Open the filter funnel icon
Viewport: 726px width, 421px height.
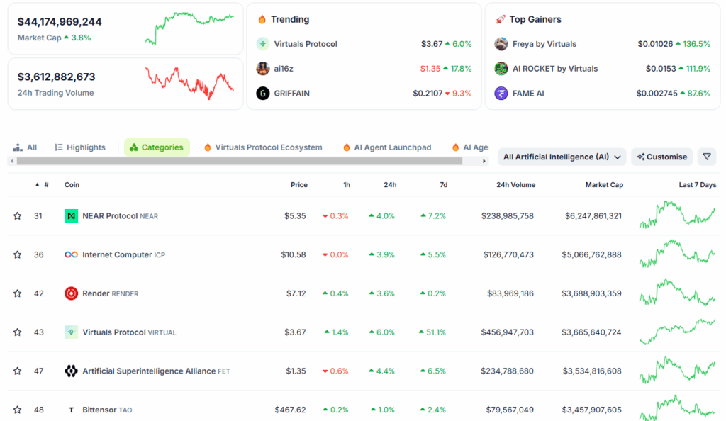coord(707,157)
